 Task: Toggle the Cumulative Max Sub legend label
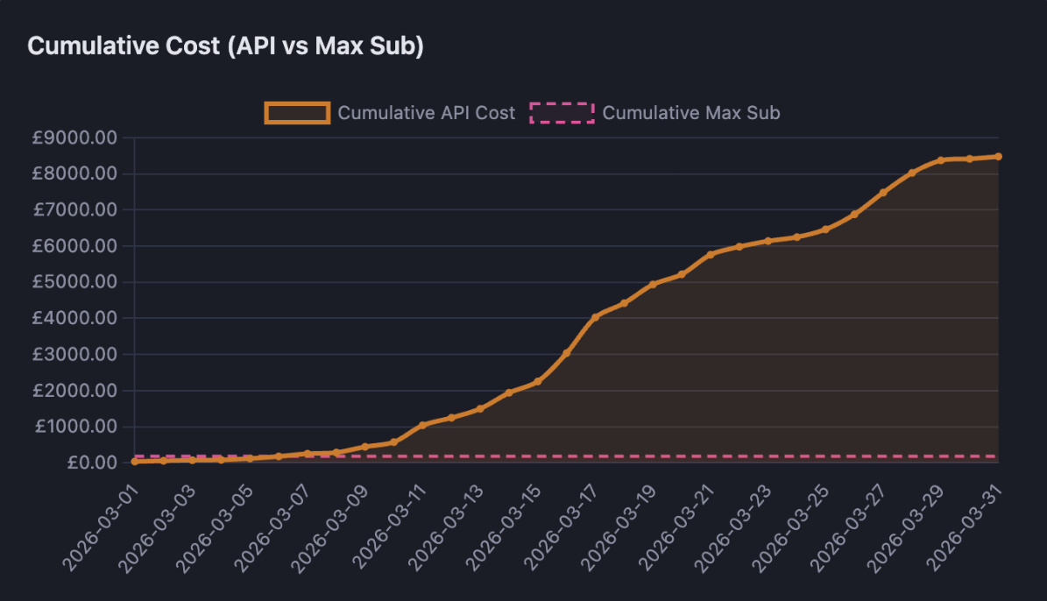pos(690,113)
